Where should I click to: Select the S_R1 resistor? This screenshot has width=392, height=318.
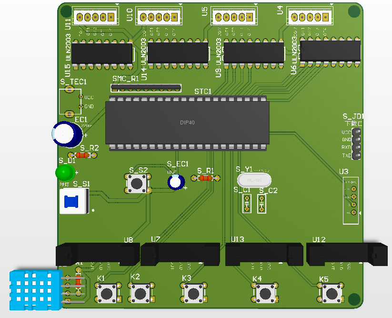coord(205,178)
